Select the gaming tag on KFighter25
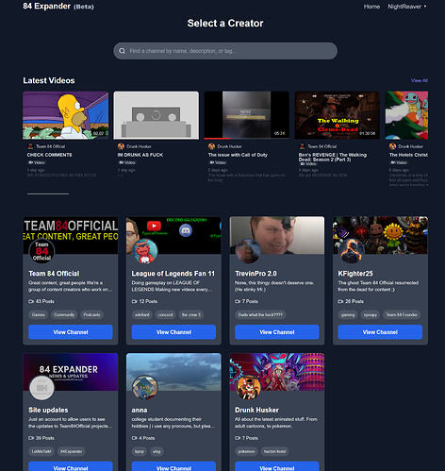Image resolution: width=445 pixels, height=471 pixels. point(348,314)
